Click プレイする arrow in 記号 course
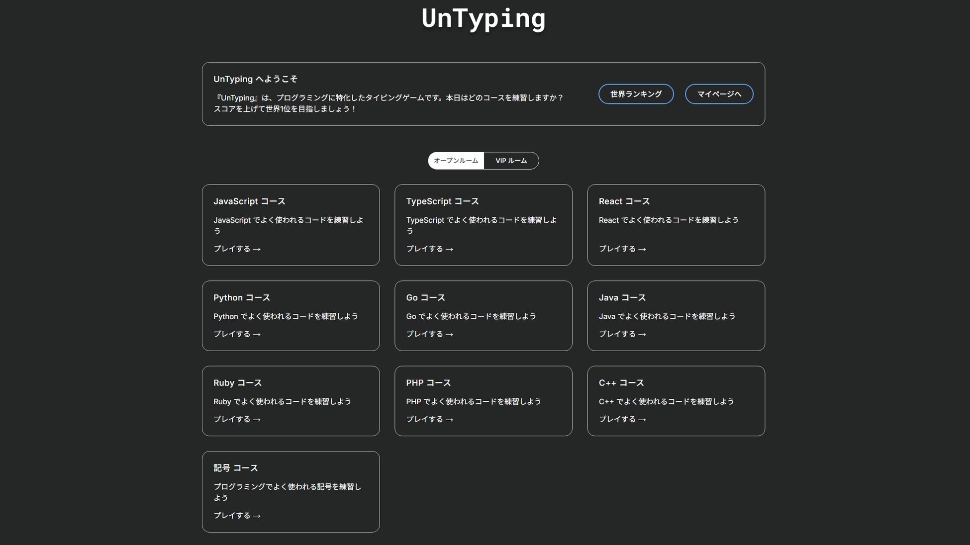Screen dimensions: 970x545 (237, 516)
